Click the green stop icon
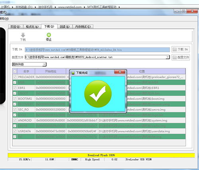199x170 pixels. (49, 35)
